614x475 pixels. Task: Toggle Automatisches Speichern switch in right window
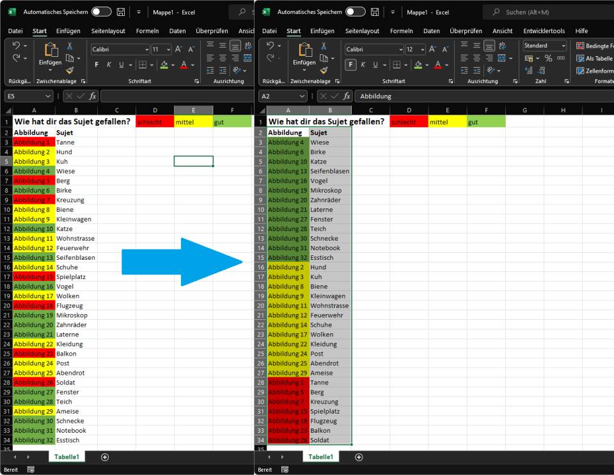coord(356,11)
